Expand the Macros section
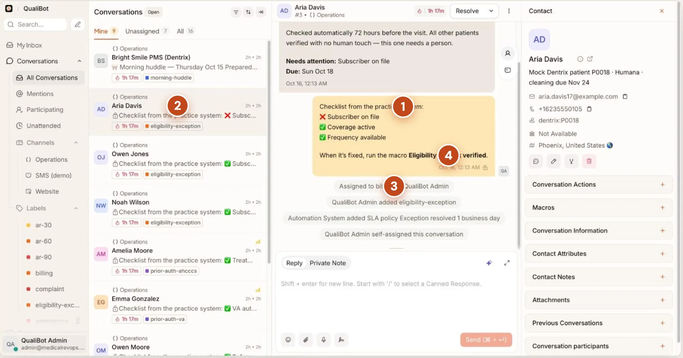Image resolution: width=683 pixels, height=358 pixels. (x=599, y=208)
